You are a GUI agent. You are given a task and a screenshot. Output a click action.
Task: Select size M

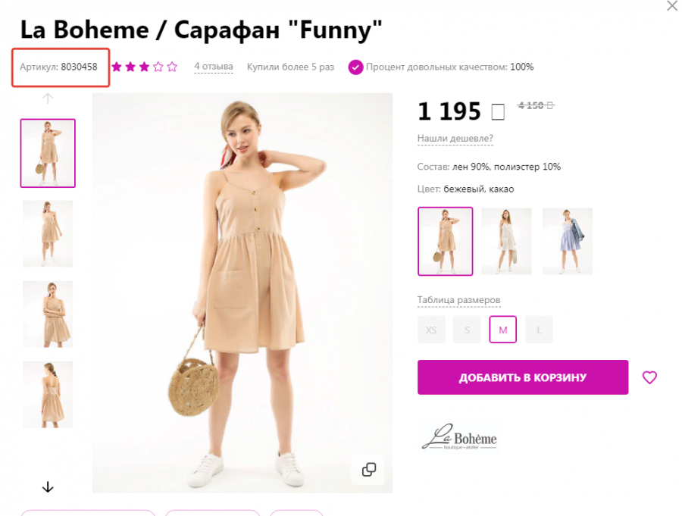point(503,330)
